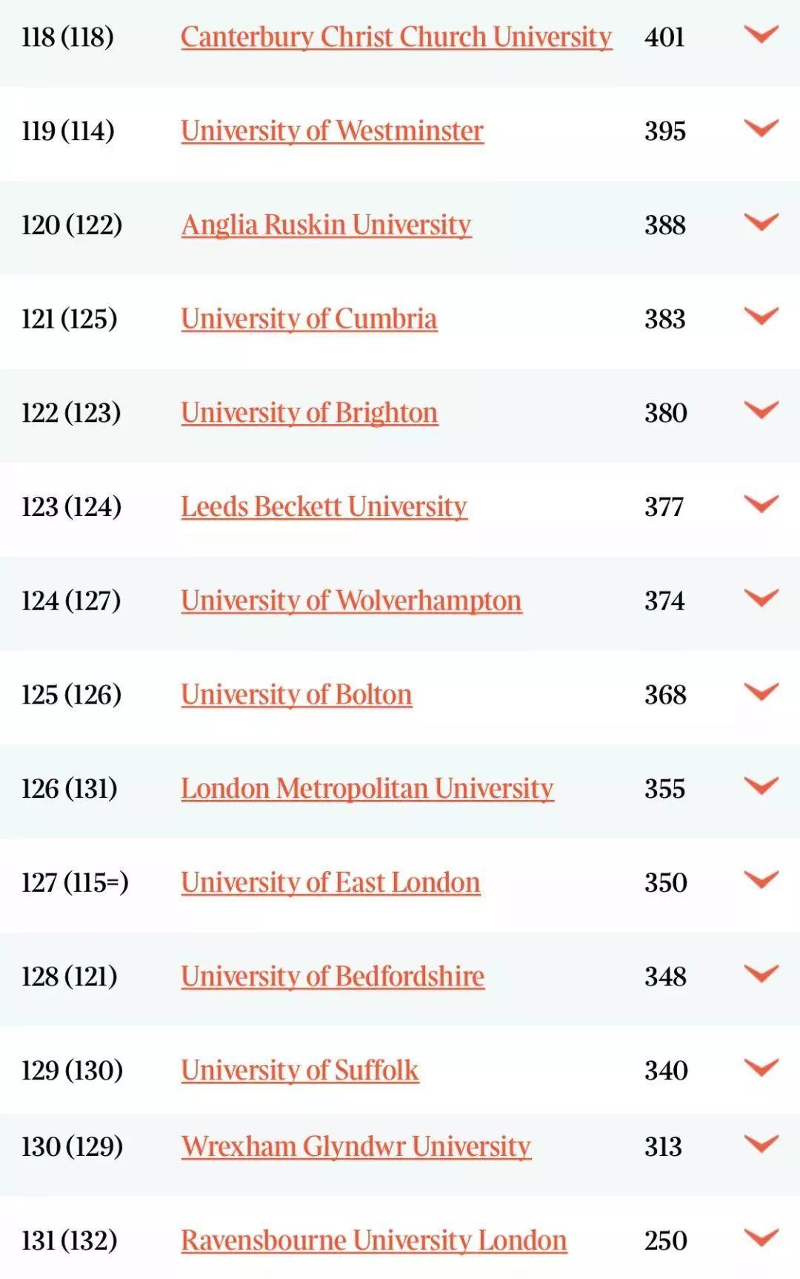800x1279 pixels.
Task: Expand the University of Brighton row chevron
Action: click(761, 410)
